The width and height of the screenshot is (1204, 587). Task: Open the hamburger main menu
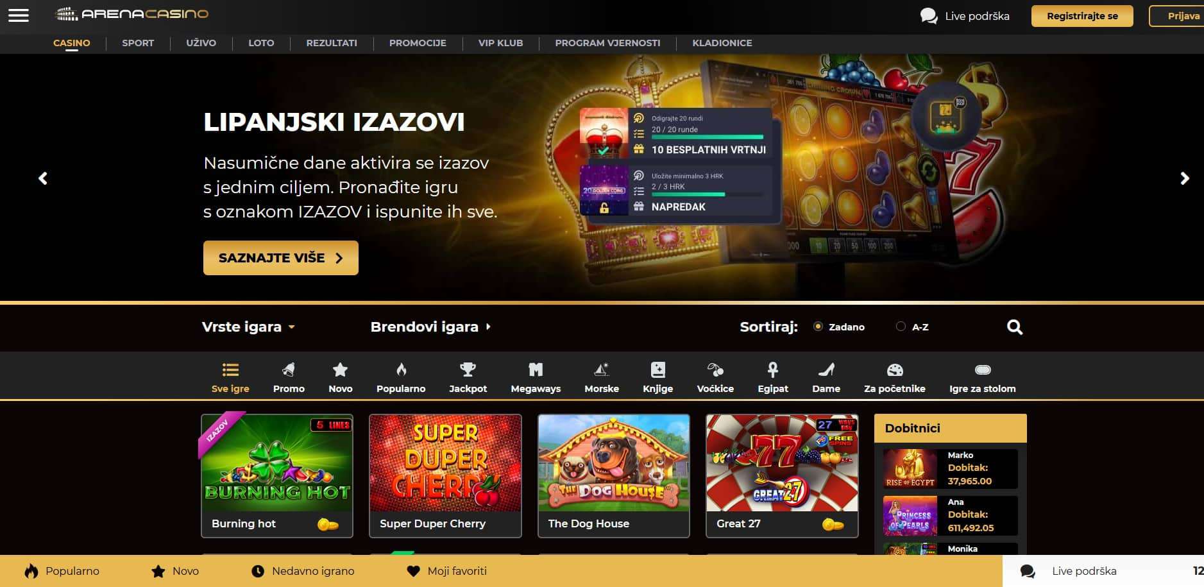pyautogui.click(x=19, y=15)
